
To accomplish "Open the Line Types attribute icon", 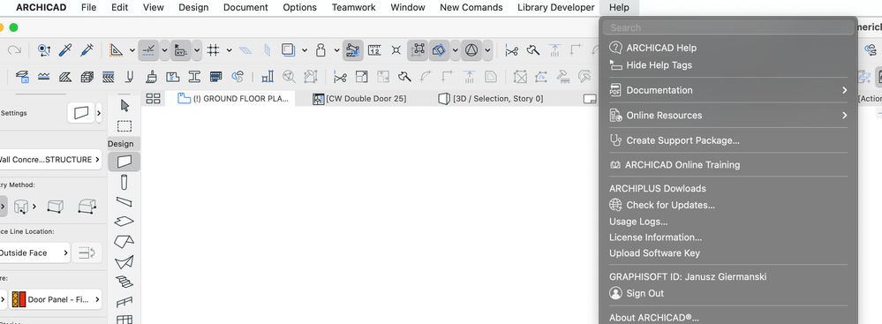I will (x=44, y=76).
